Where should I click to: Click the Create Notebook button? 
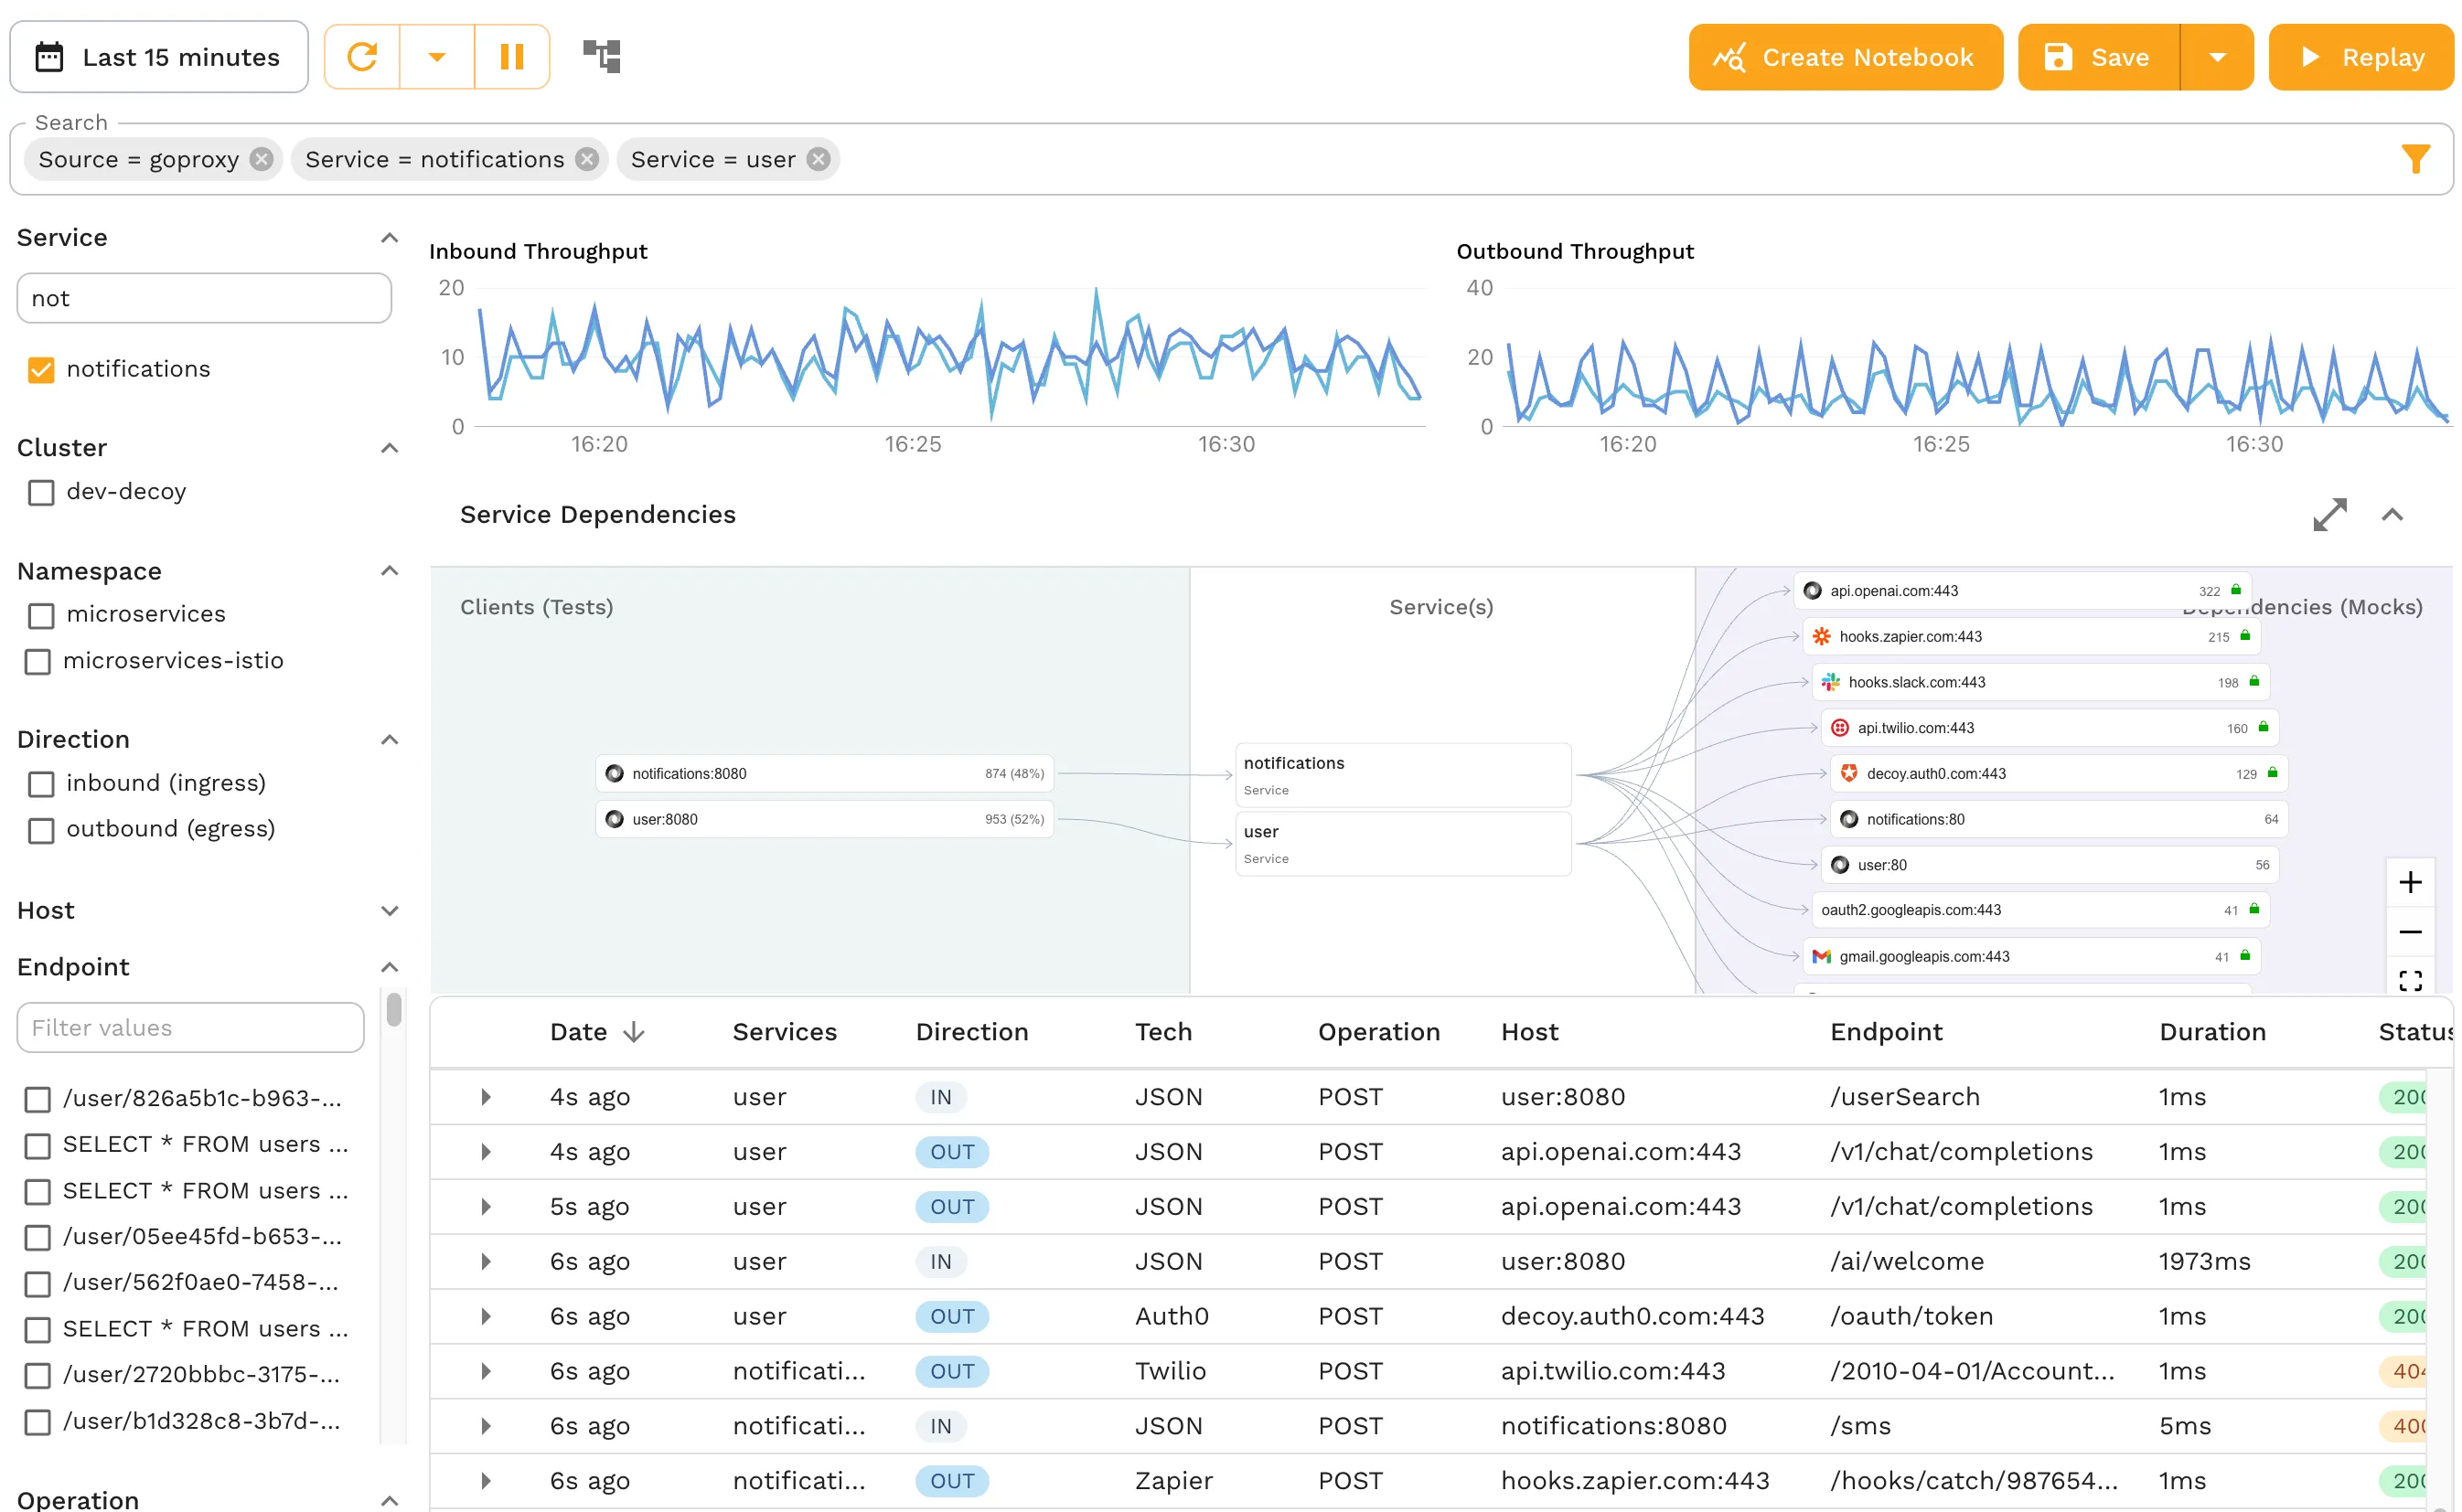point(1844,56)
